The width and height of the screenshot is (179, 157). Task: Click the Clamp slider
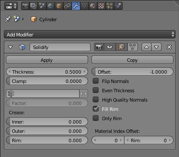[x=47, y=81]
